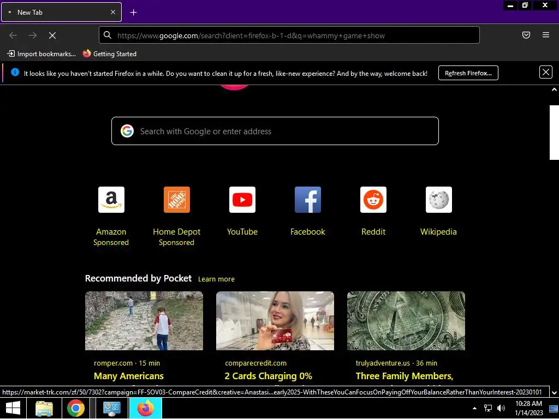Open volume control tray icon
Image resolution: width=559 pixels, height=419 pixels.
(501, 408)
